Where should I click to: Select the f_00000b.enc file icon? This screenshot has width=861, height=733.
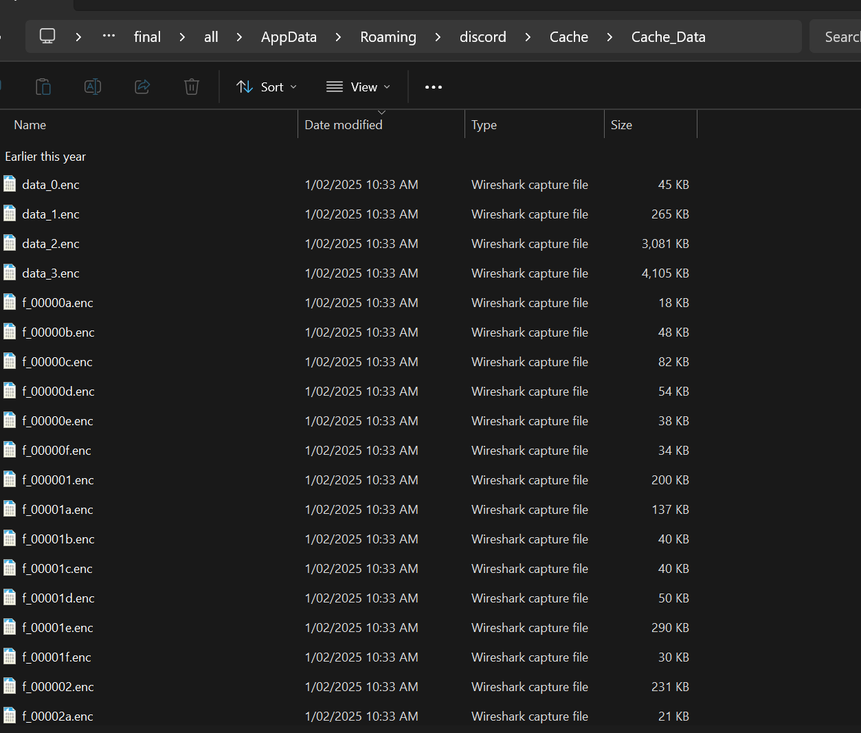[10, 332]
